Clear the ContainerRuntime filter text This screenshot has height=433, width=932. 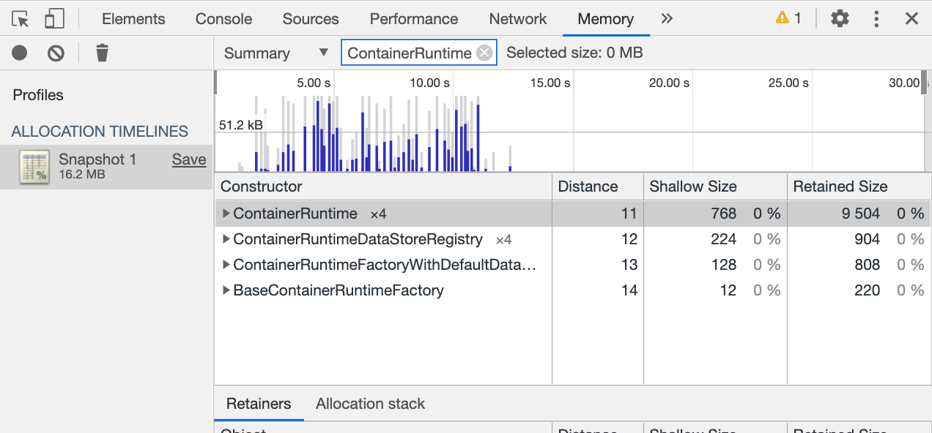(x=484, y=53)
